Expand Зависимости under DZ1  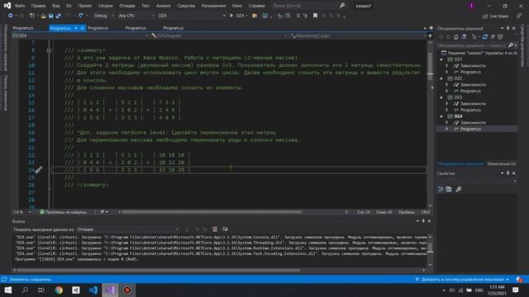(x=446, y=66)
